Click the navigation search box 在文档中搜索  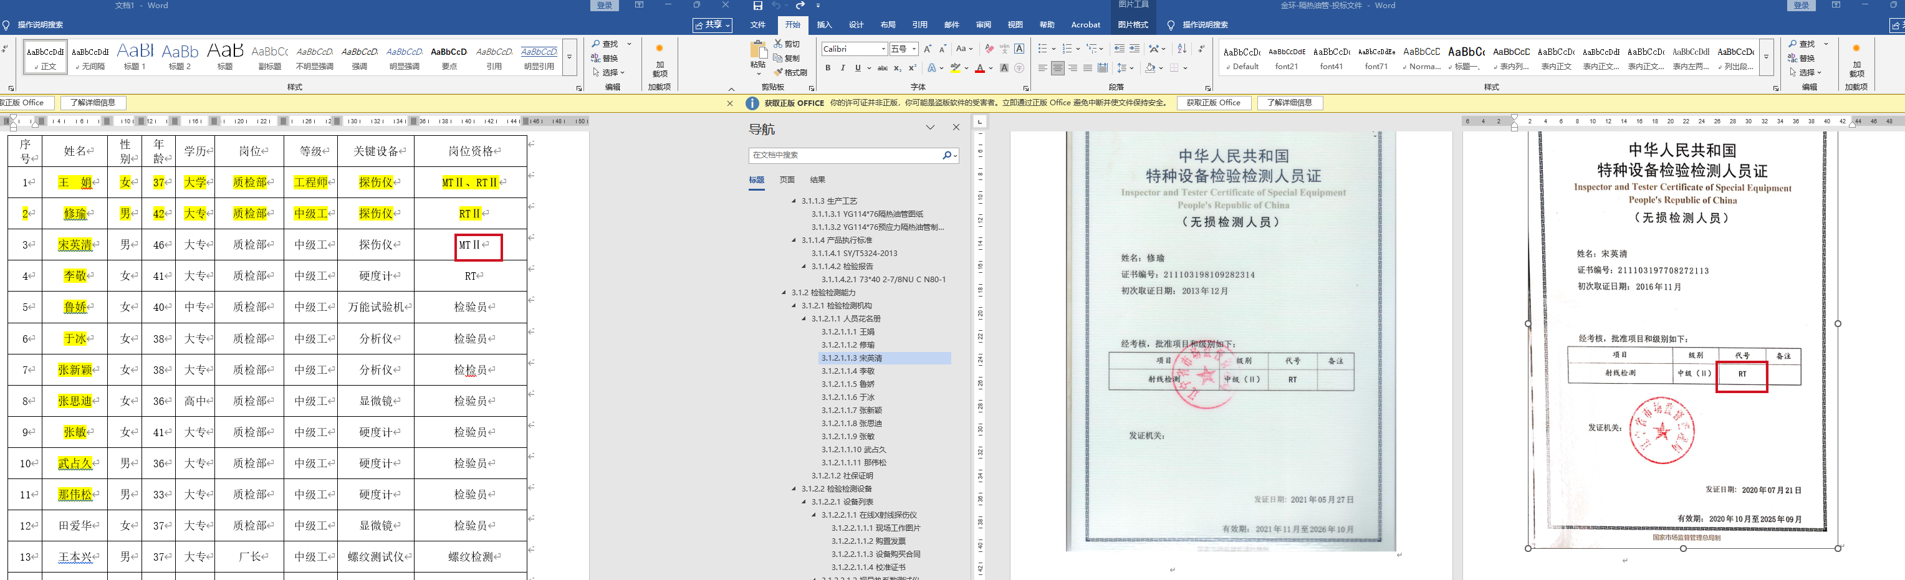pos(845,155)
